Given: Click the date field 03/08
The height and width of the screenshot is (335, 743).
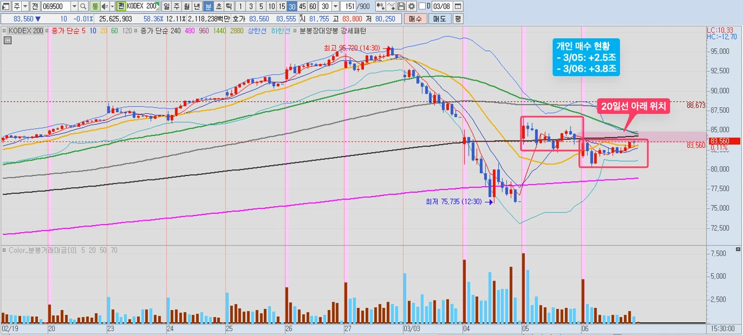Looking at the screenshot, I should tap(442, 6).
